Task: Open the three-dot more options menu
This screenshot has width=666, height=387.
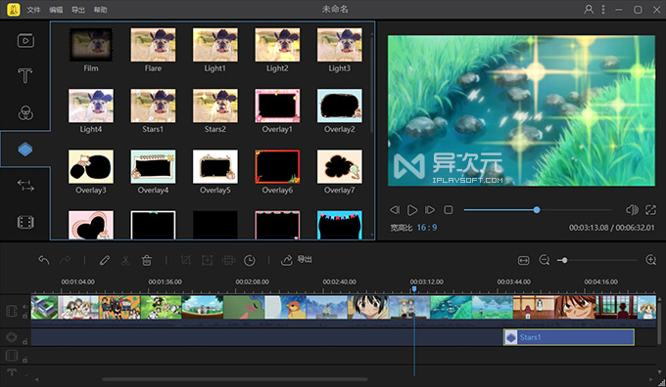Action: pos(603,10)
